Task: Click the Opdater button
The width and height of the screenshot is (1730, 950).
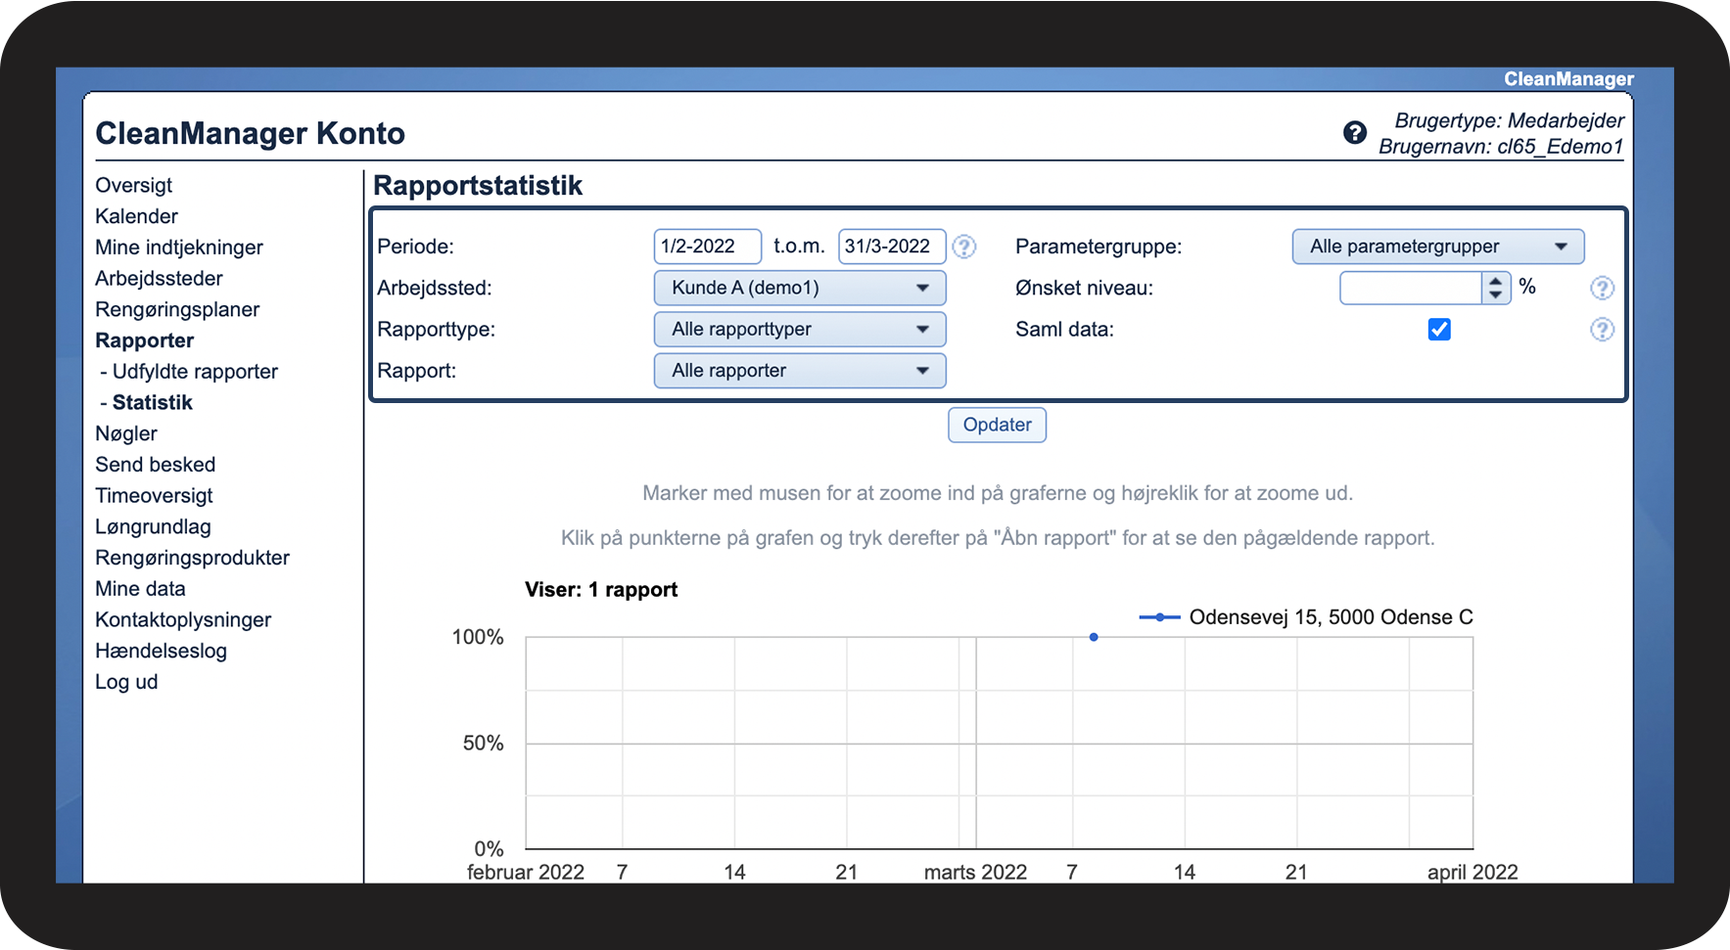Action: (997, 425)
